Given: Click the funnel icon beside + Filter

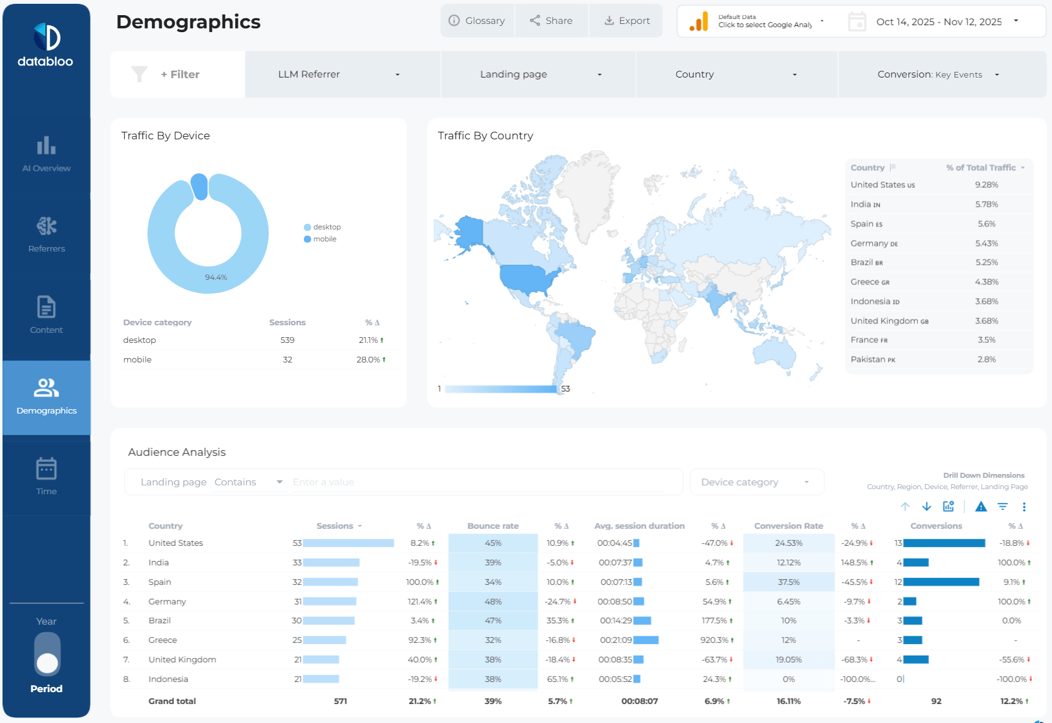Looking at the screenshot, I should coord(139,74).
